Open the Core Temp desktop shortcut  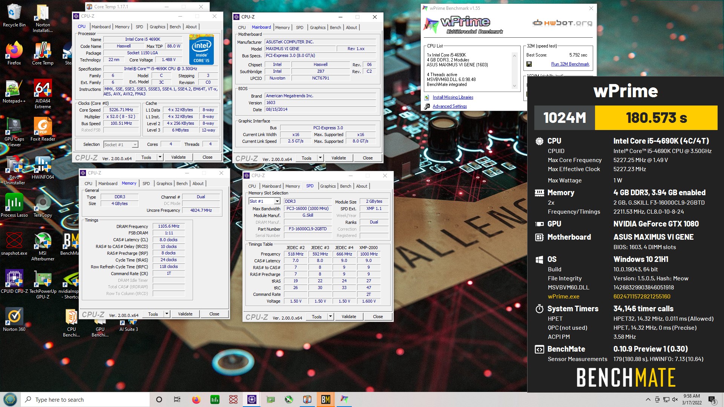[43, 54]
